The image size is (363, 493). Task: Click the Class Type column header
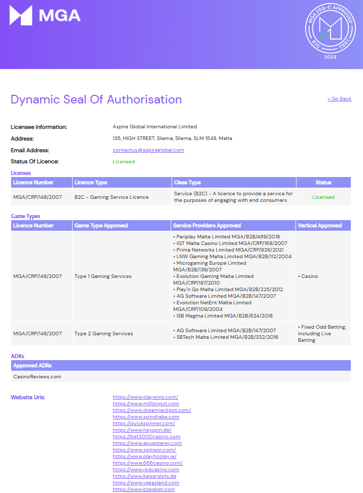pos(234,183)
